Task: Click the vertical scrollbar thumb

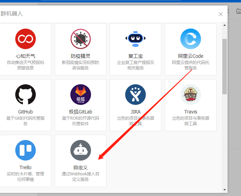Action: click(224, 66)
